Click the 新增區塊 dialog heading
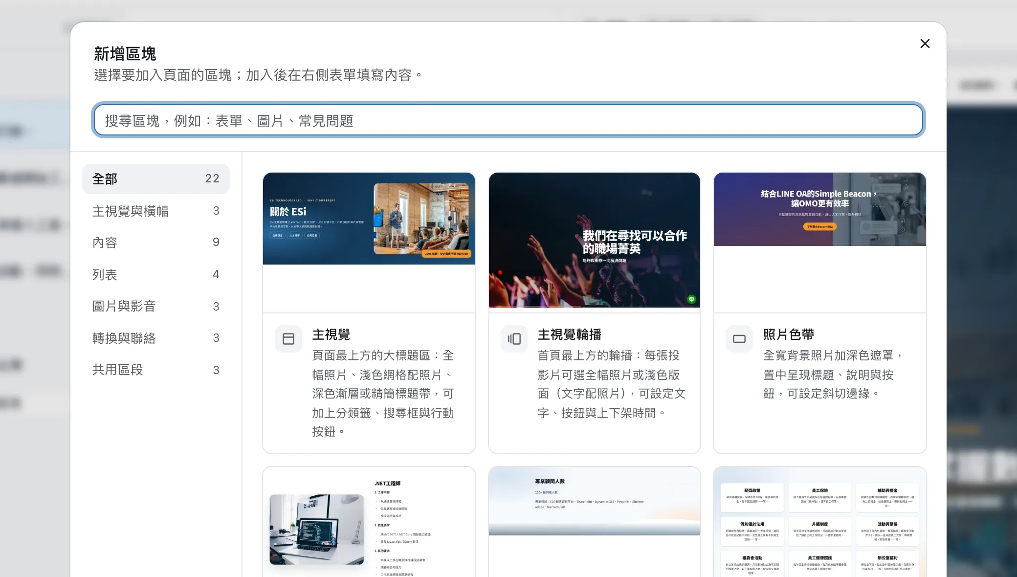The width and height of the screenshot is (1017, 577). [125, 54]
